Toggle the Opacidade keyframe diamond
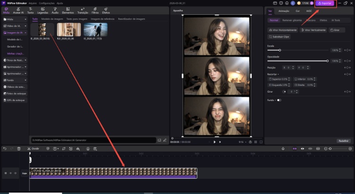Image resolution: width=355 pixels, height=194 pixels. click(x=347, y=61)
